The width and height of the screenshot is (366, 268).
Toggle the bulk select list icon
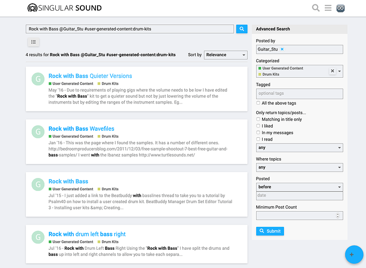pyautogui.click(x=33, y=42)
